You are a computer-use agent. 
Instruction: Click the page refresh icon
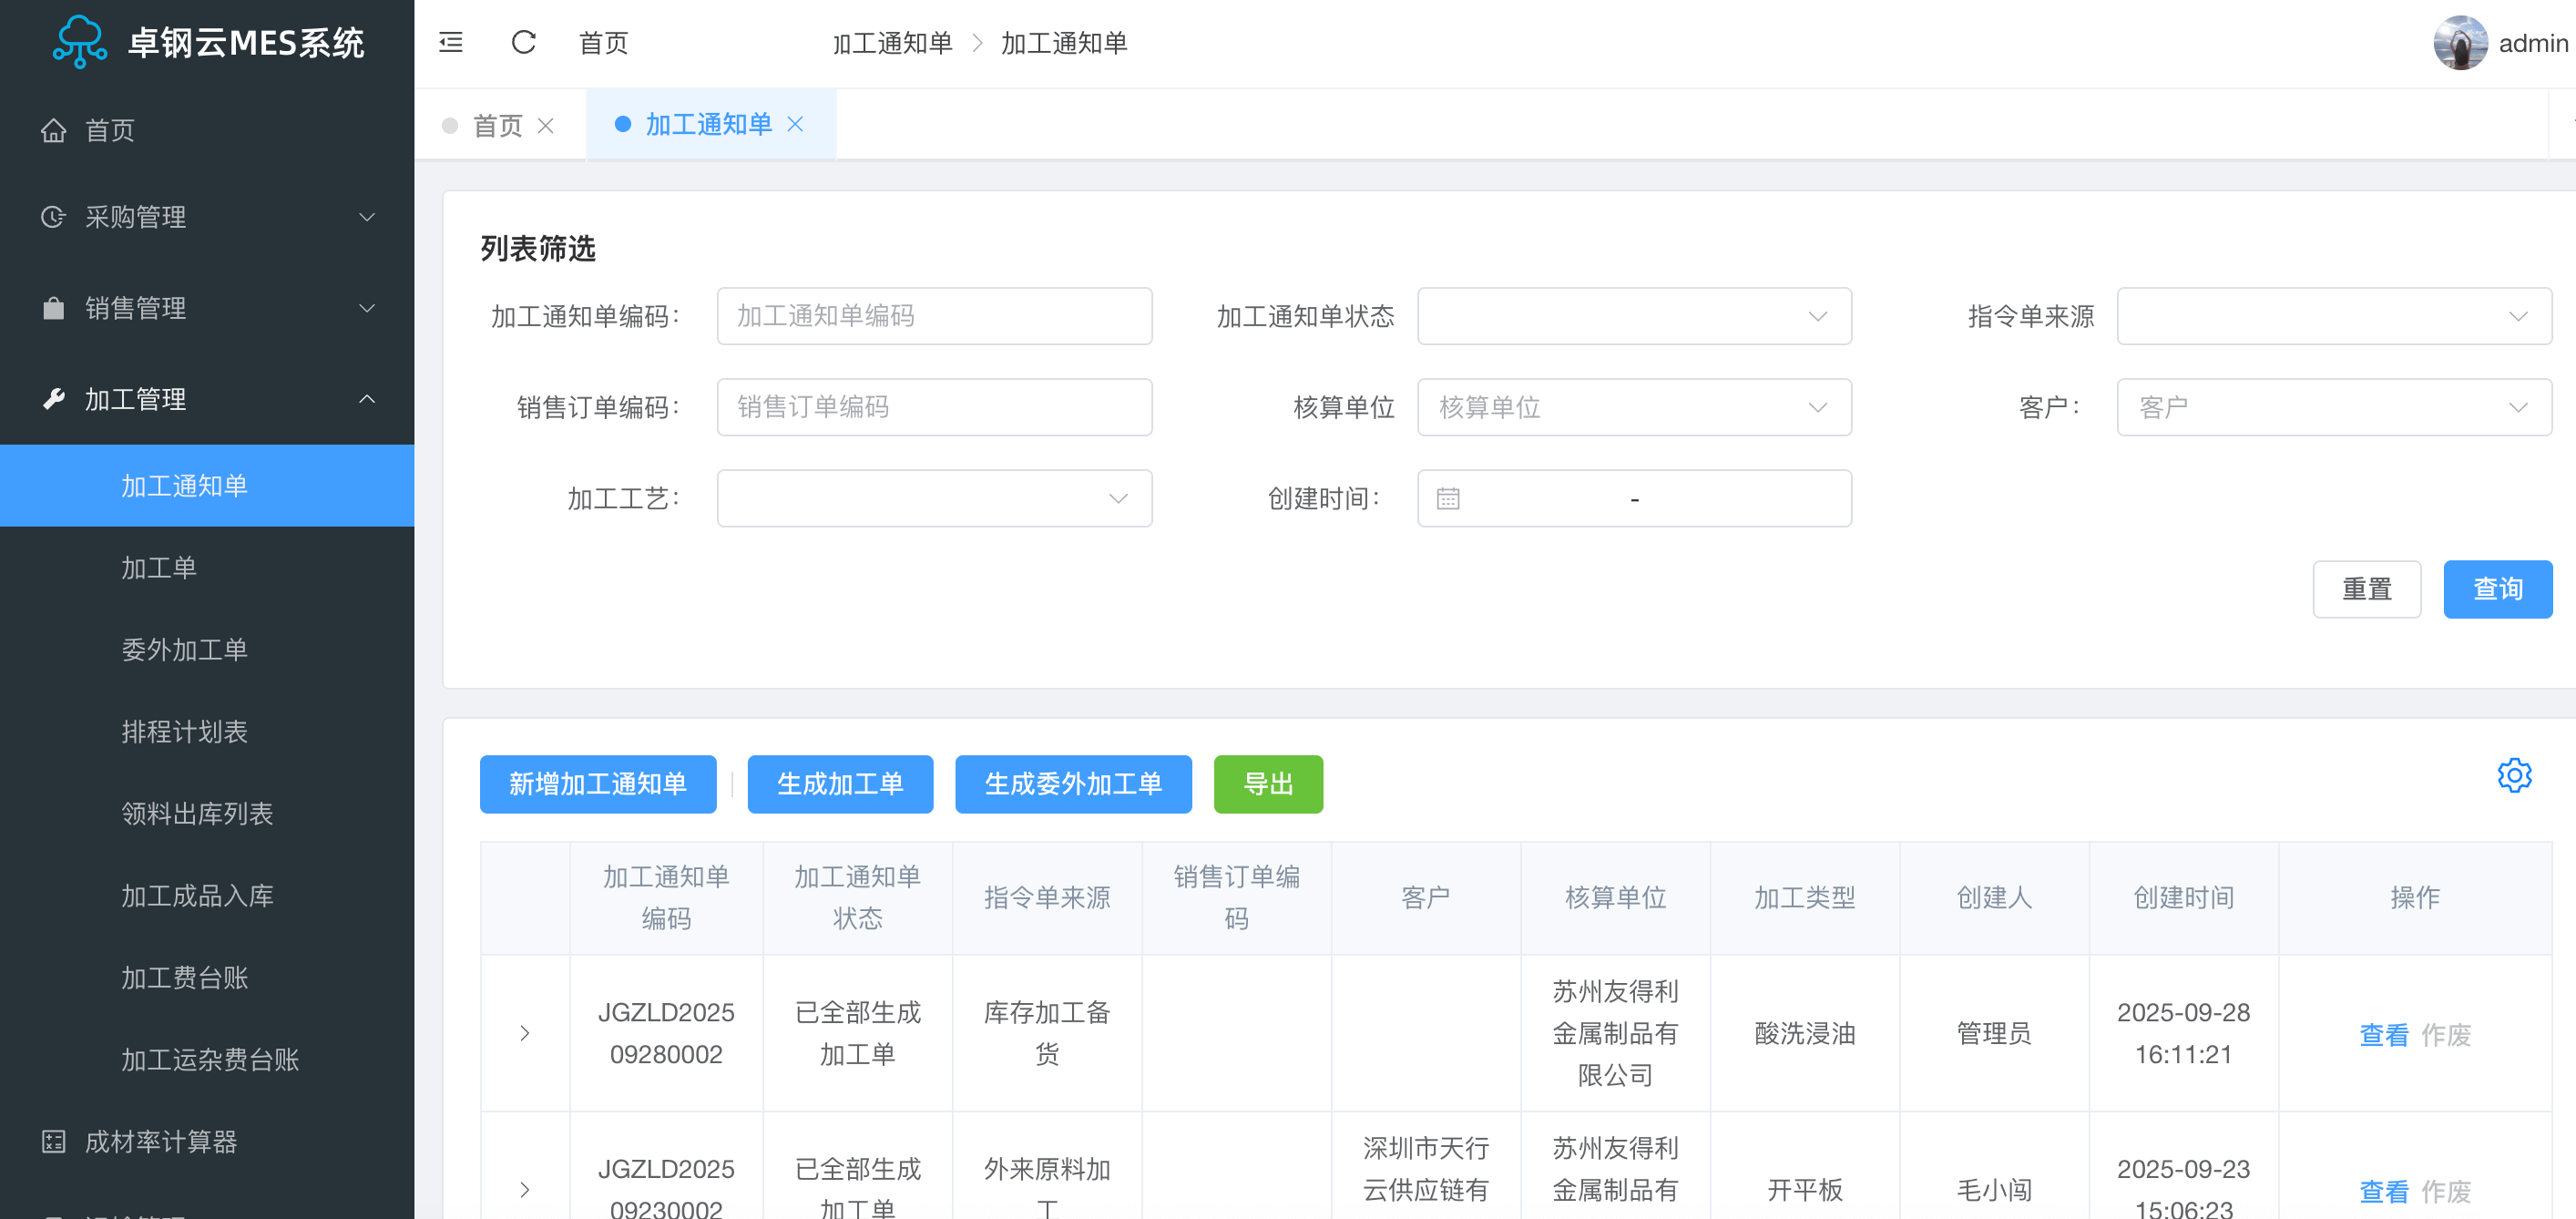523,42
